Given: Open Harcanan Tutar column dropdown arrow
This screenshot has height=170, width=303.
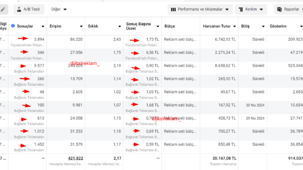Looking at the screenshot, I should click(235, 26).
